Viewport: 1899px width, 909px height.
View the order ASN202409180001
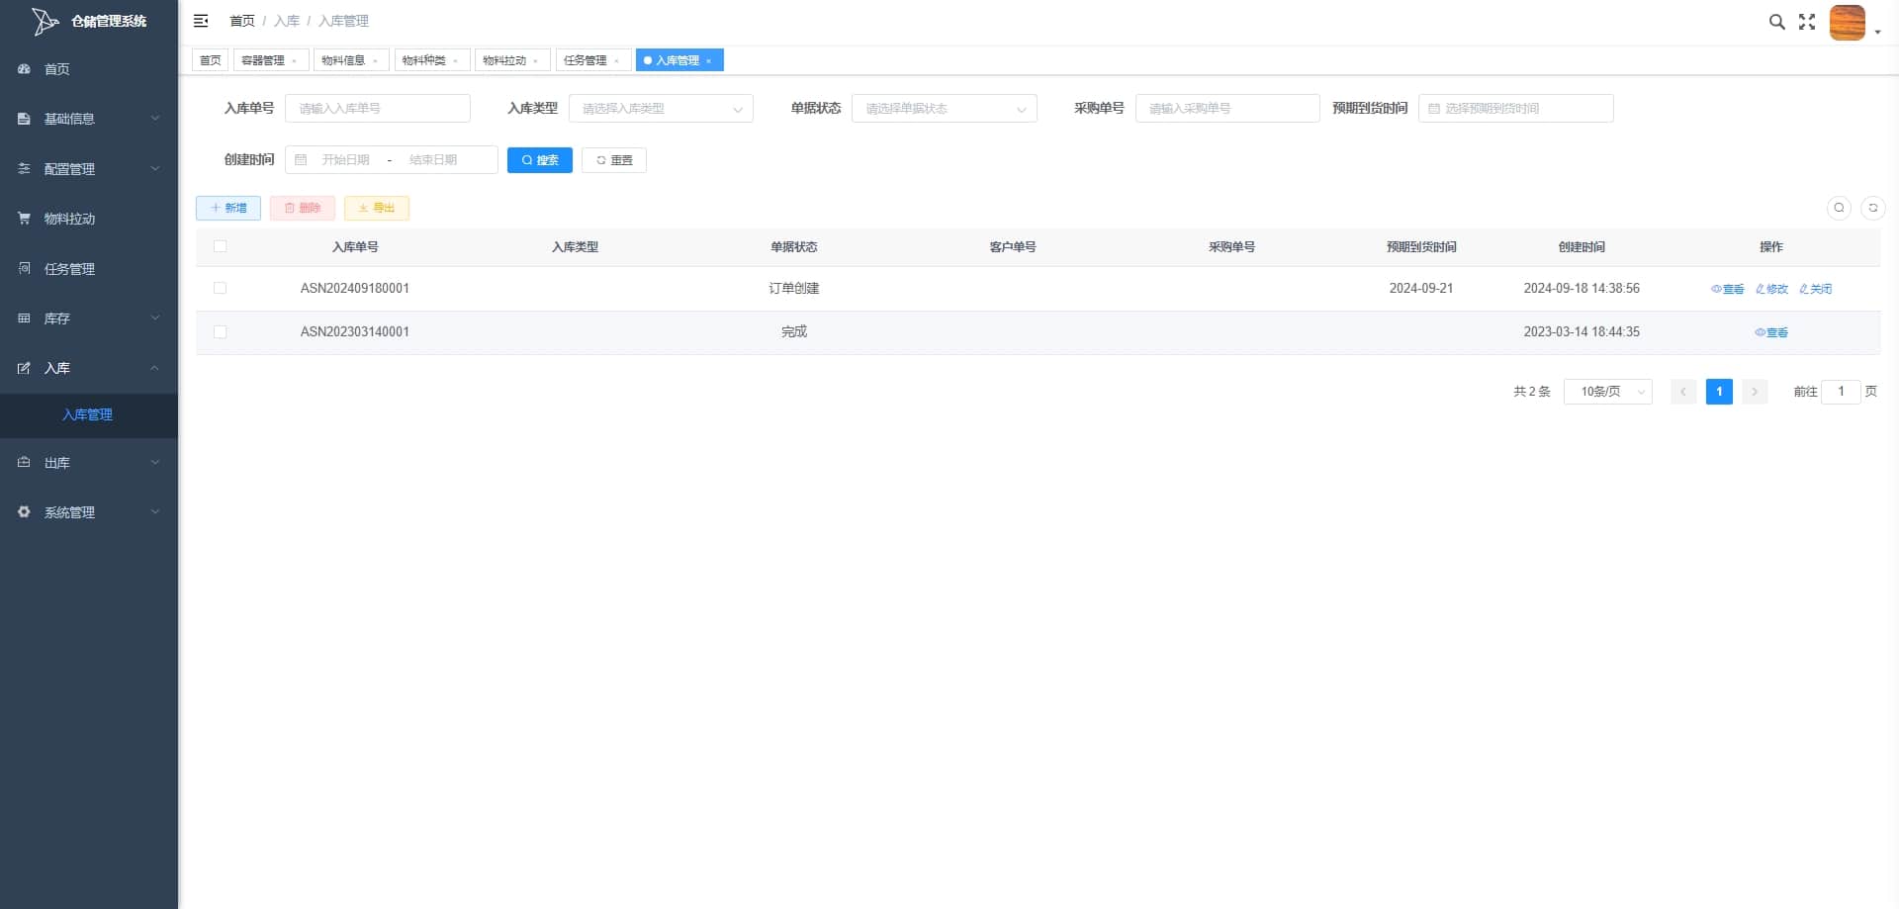pyautogui.click(x=1728, y=289)
